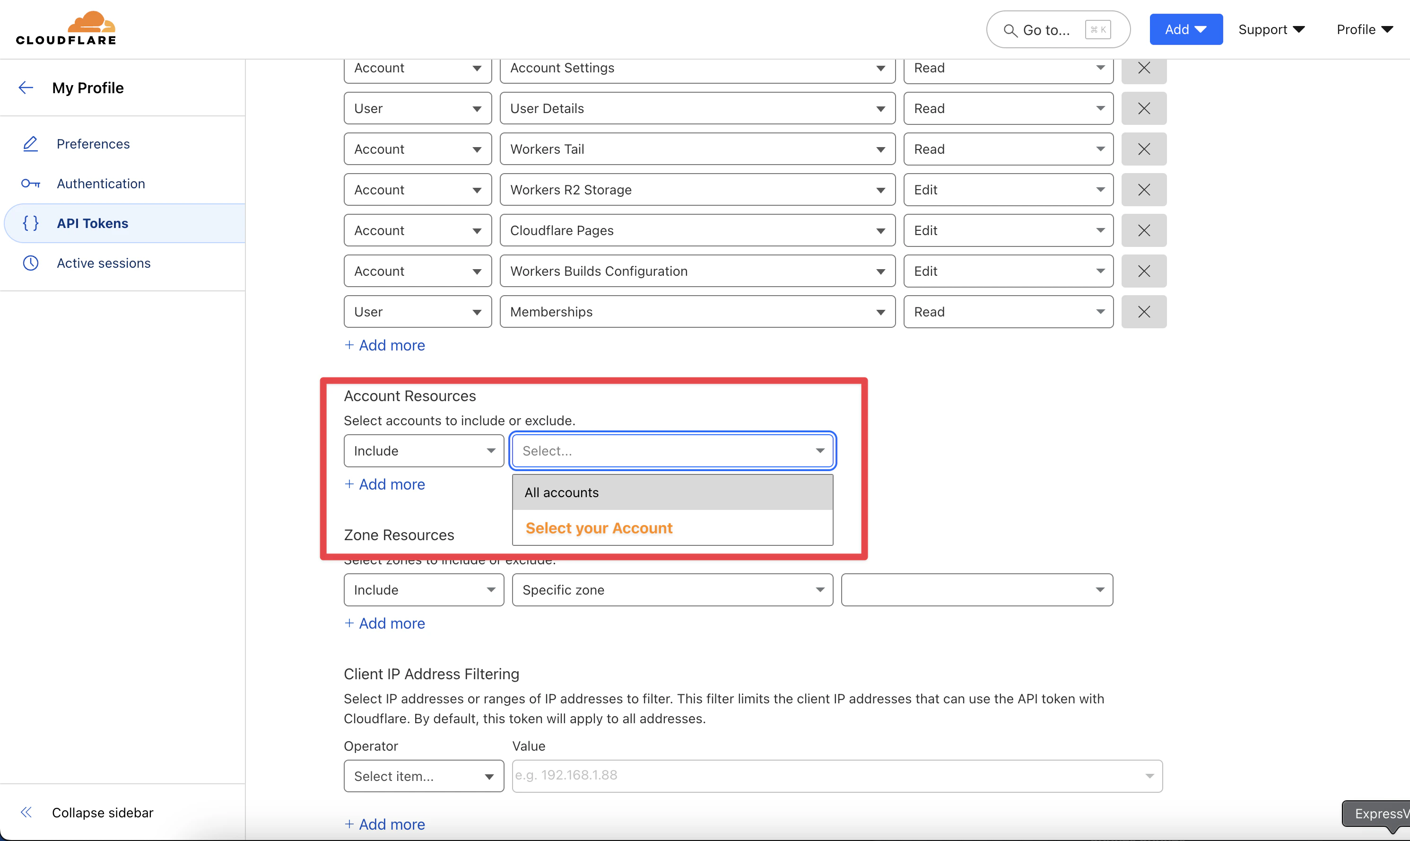Open the Go to search box

pyautogui.click(x=1057, y=29)
